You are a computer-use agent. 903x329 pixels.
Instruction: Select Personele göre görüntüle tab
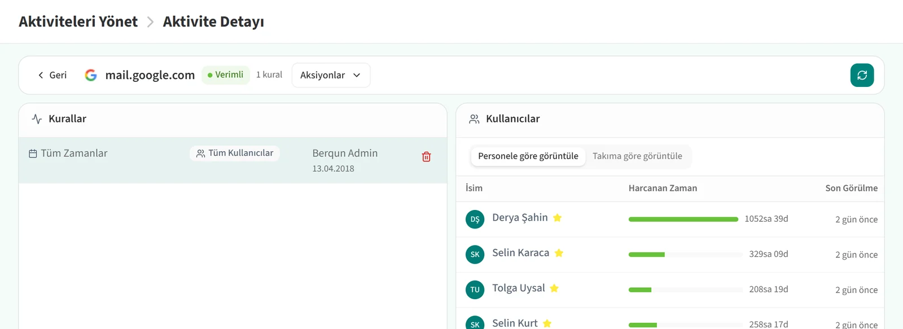coord(528,156)
